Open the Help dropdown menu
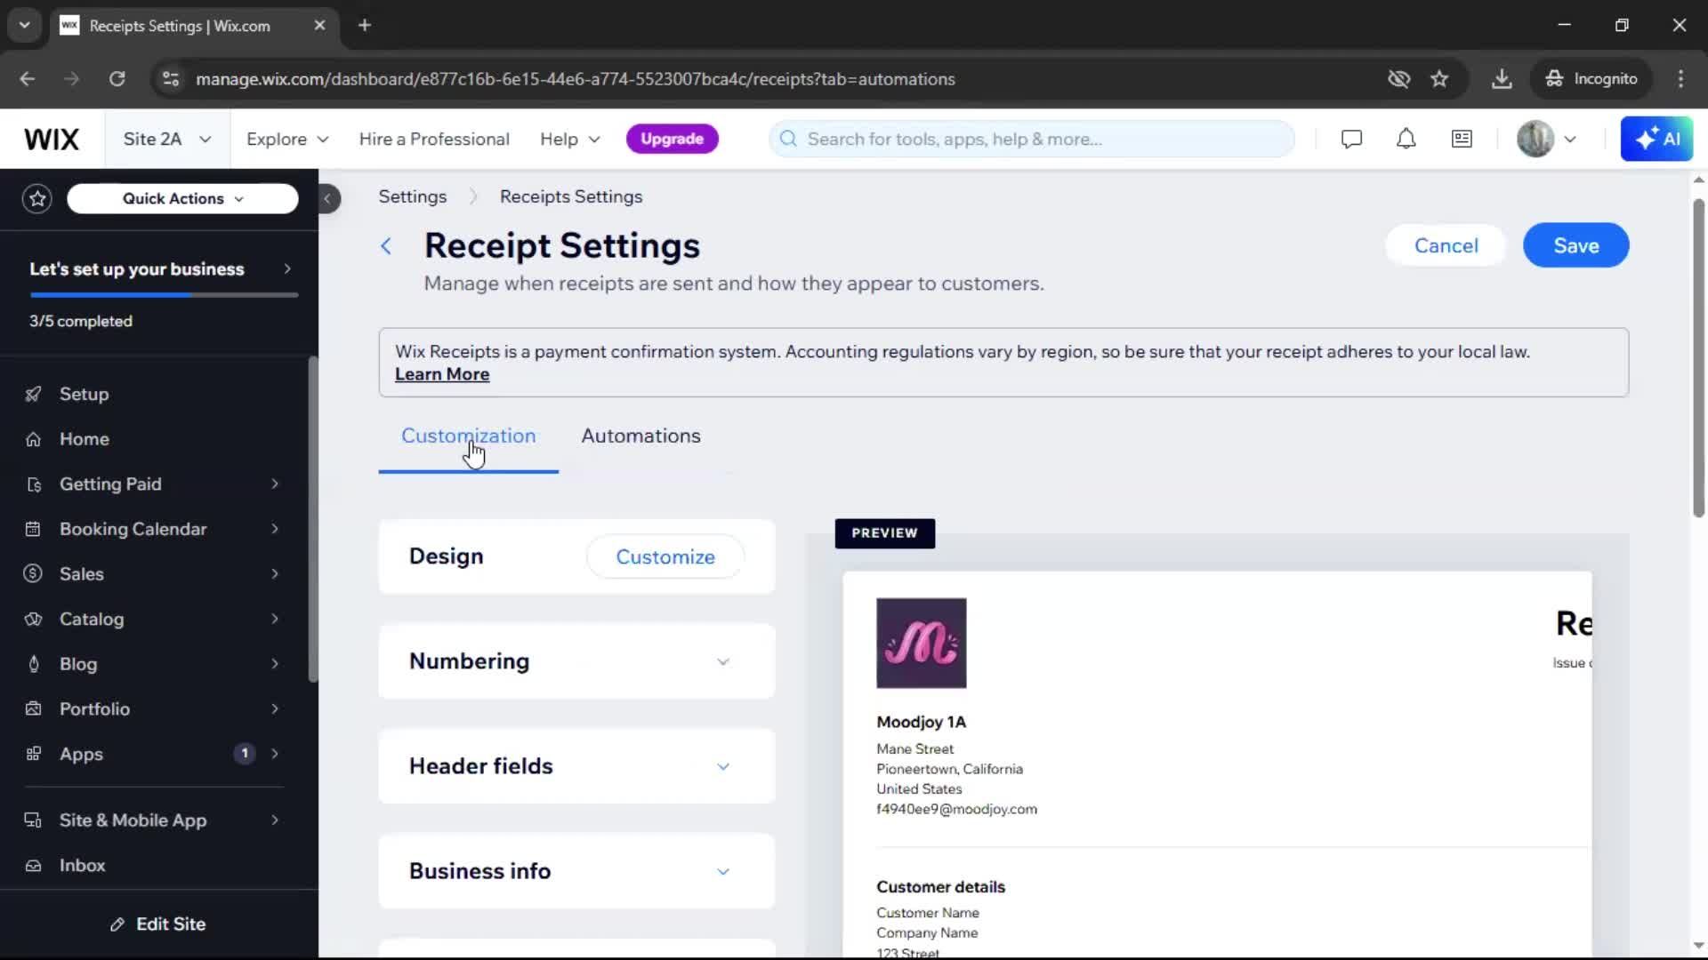 pos(570,140)
